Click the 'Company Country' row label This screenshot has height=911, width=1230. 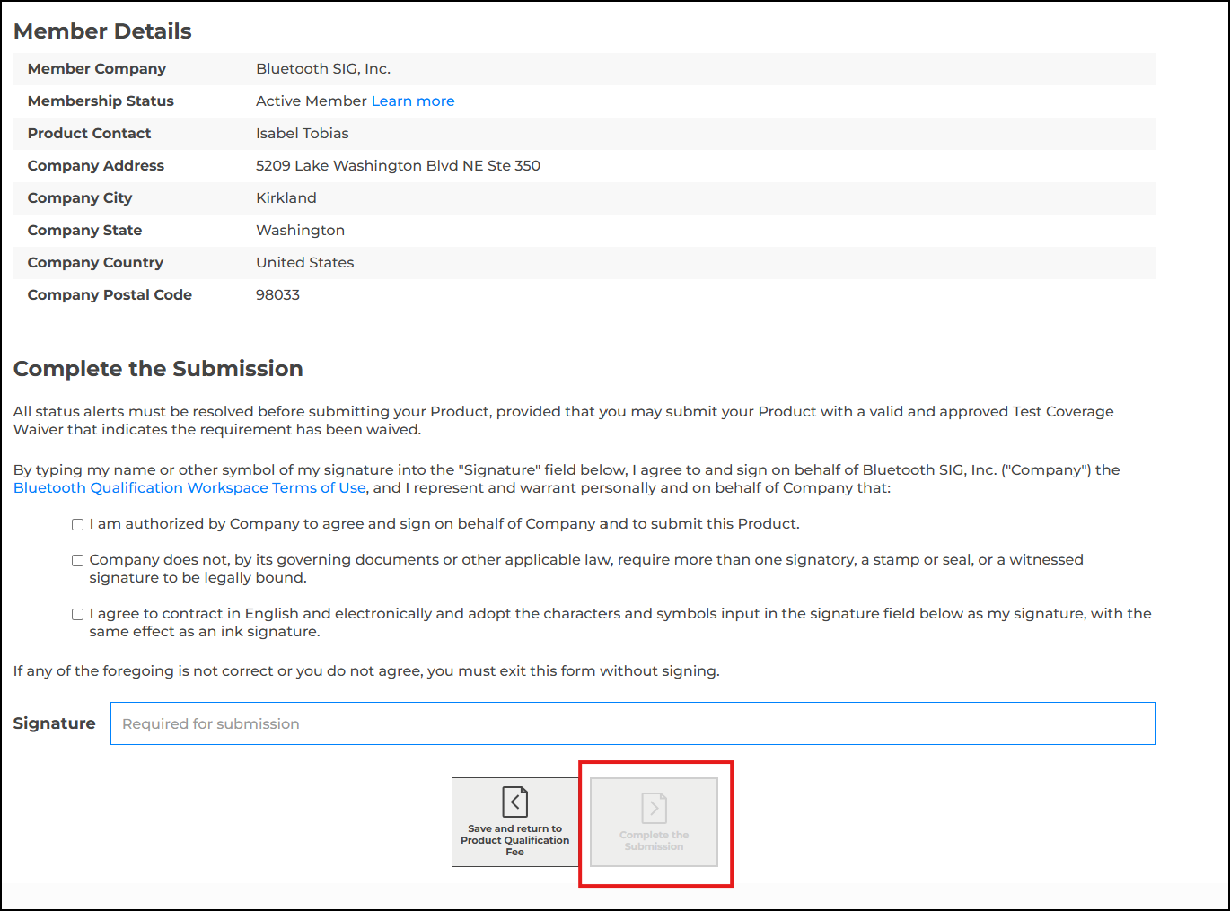95,263
